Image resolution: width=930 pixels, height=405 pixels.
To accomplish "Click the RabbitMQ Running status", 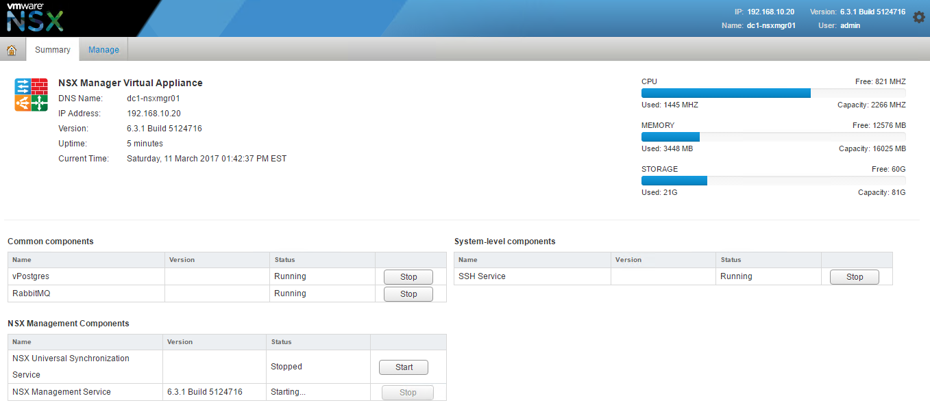I will pyautogui.click(x=290, y=293).
